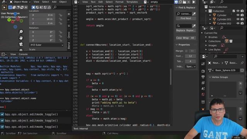The image size is (247, 139).
Task: Add a vertex group with plus
Action: pyautogui.click(x=240, y=83)
